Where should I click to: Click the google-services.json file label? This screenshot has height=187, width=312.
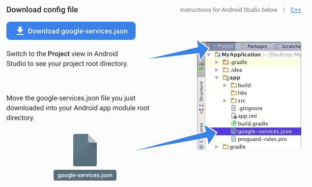85,175
